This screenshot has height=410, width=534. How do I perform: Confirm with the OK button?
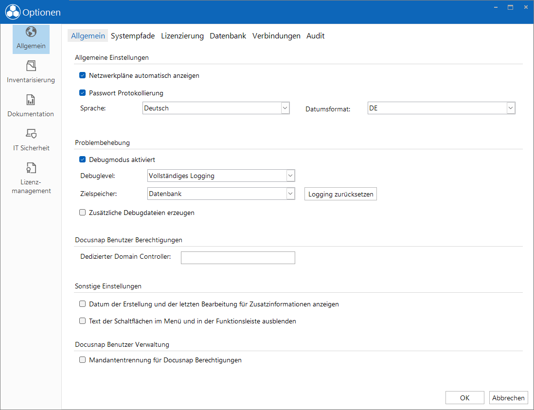point(465,398)
